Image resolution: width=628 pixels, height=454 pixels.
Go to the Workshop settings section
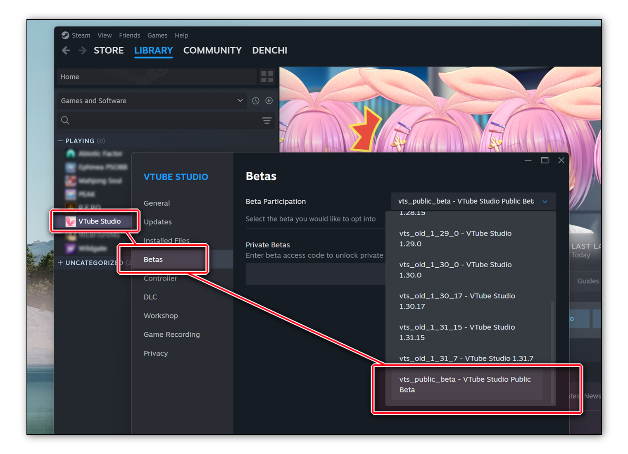[x=161, y=315]
